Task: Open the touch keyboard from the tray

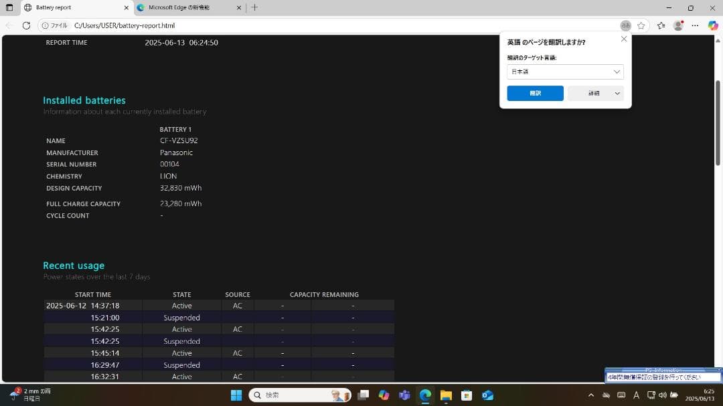Action: tap(621, 395)
